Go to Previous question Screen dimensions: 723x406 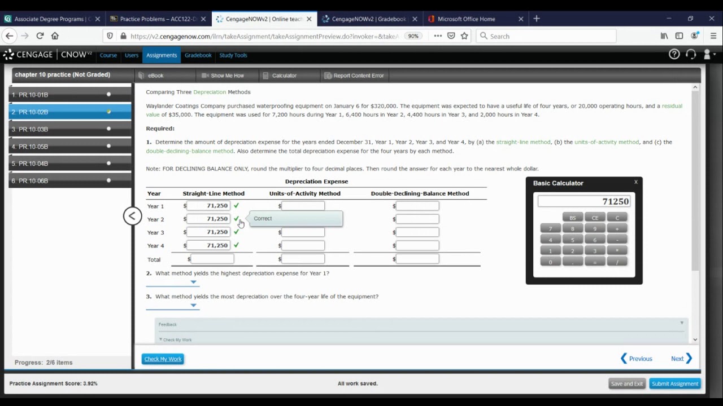click(637, 359)
